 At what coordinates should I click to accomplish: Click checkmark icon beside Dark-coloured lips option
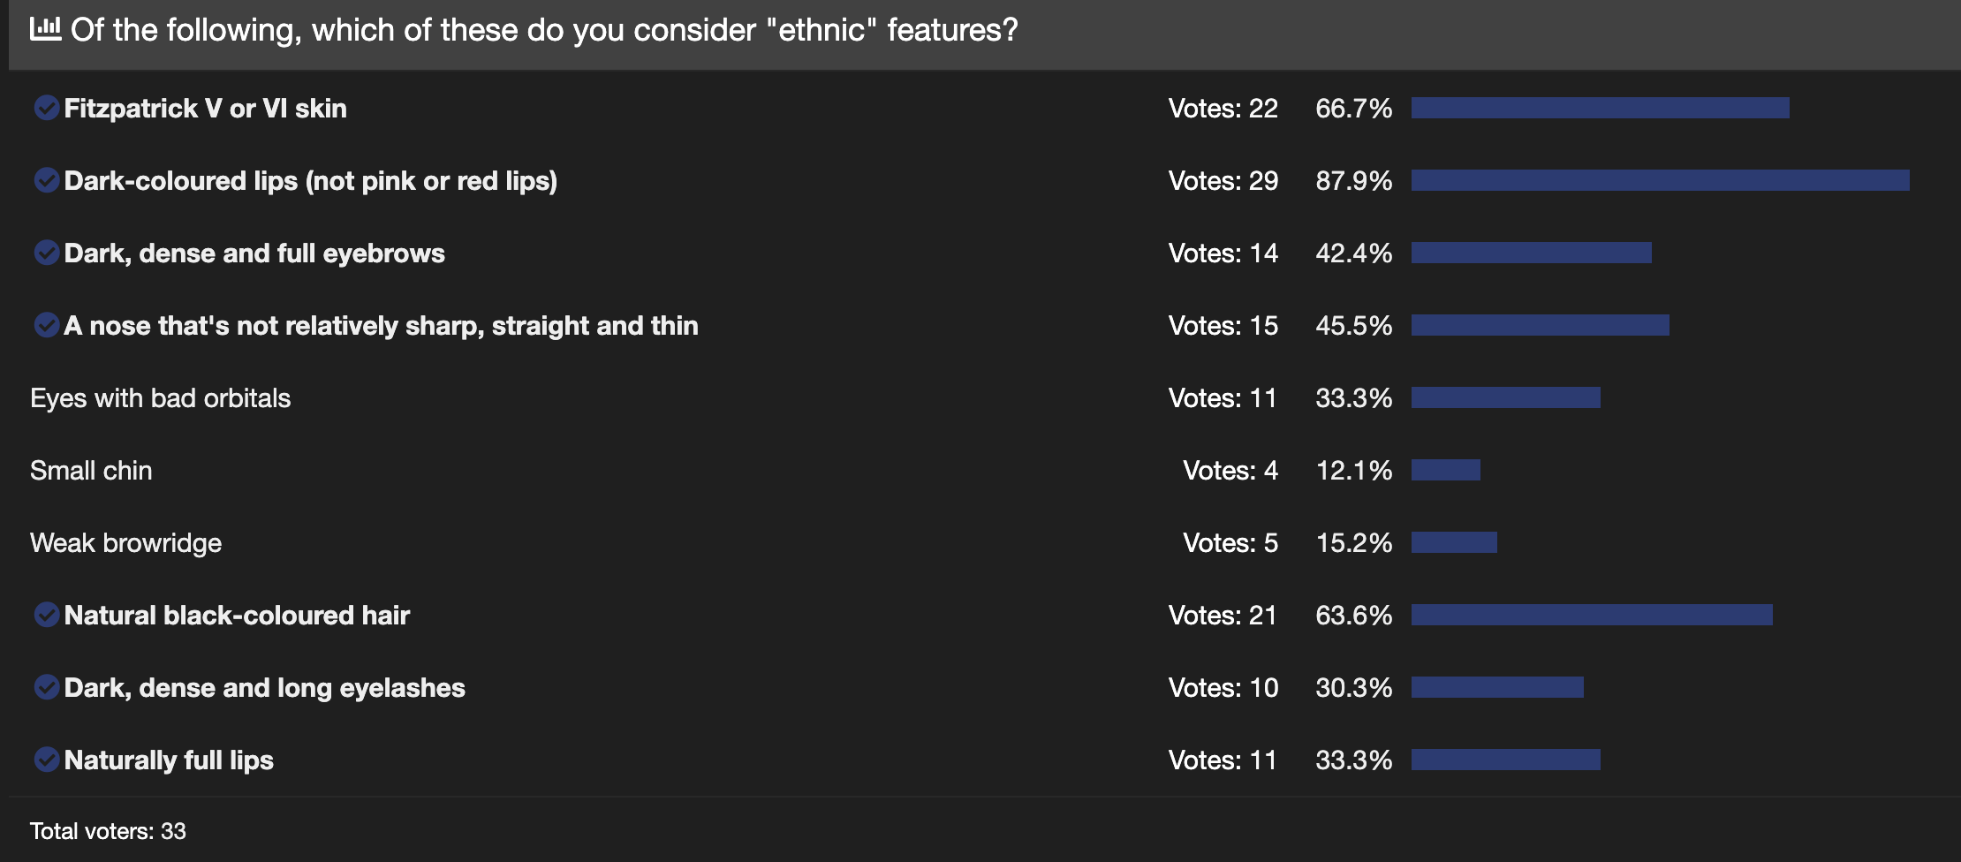tap(47, 180)
